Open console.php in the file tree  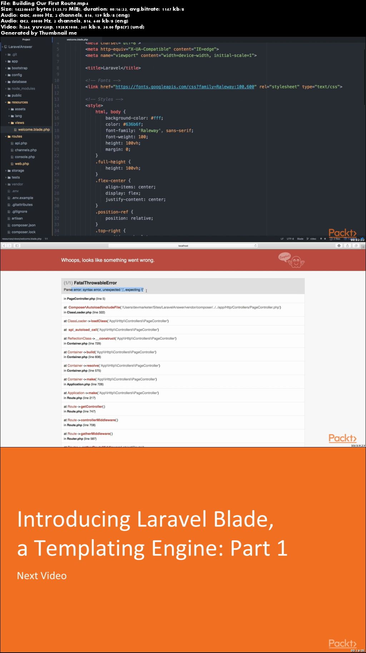pos(25,157)
